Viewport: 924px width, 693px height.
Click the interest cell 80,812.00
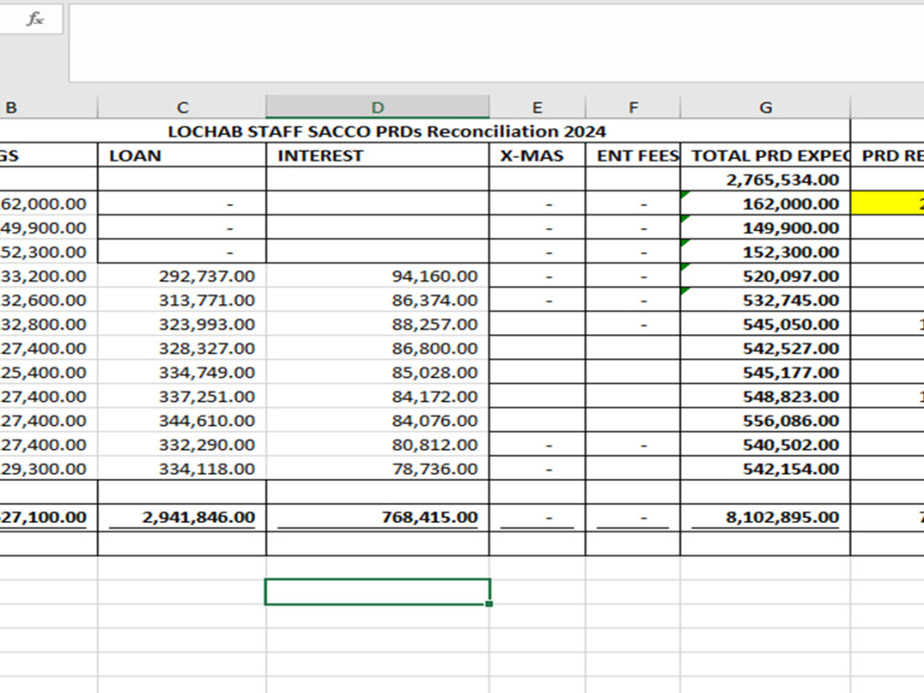[378, 445]
